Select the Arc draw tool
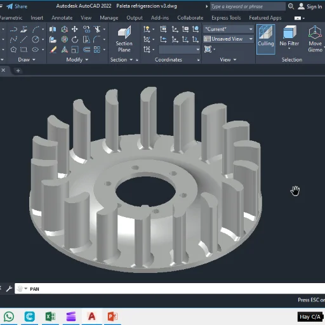The height and width of the screenshot is (325, 325). coord(36,29)
